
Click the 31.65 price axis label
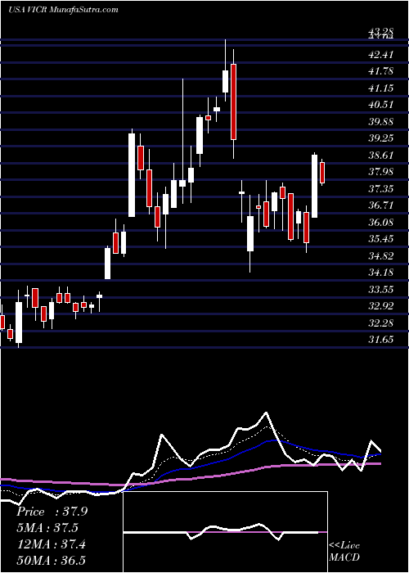(381, 340)
